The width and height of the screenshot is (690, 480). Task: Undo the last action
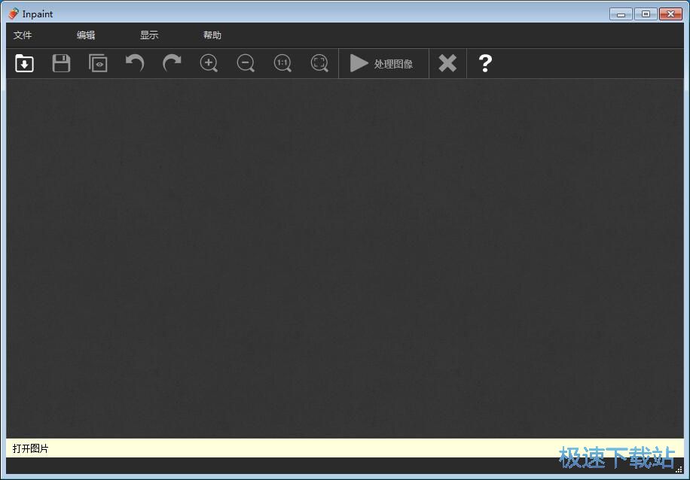tap(135, 63)
